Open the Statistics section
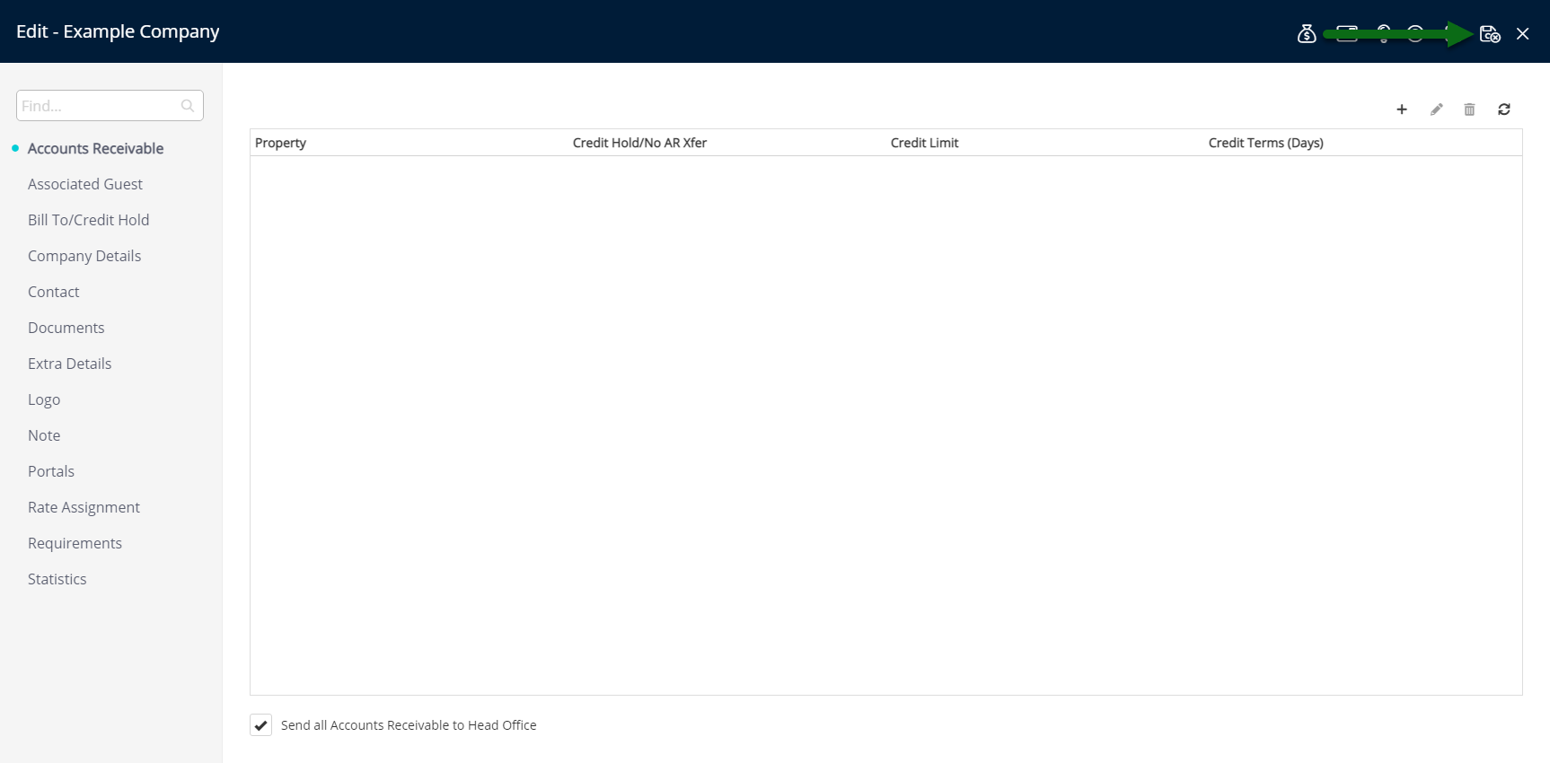This screenshot has height=763, width=1550. [x=57, y=579]
